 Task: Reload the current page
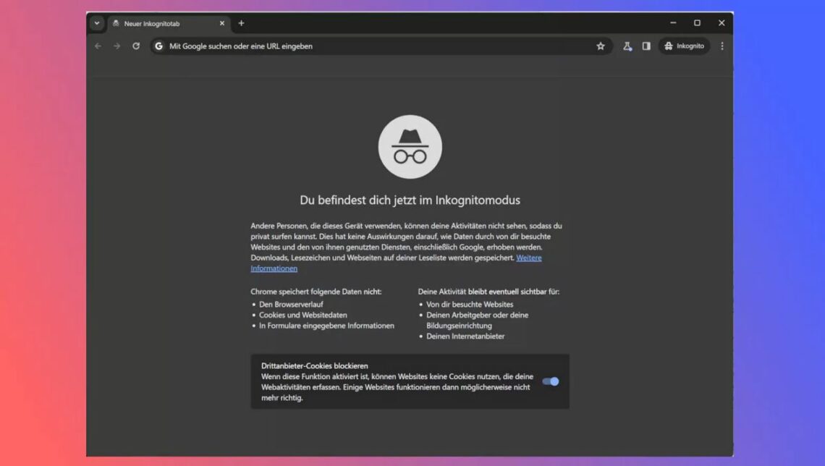point(136,46)
